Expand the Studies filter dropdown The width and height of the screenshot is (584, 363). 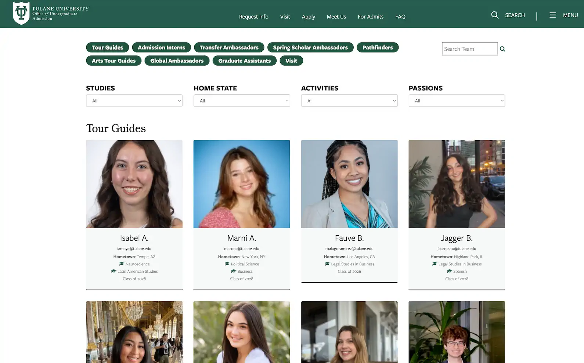(134, 101)
